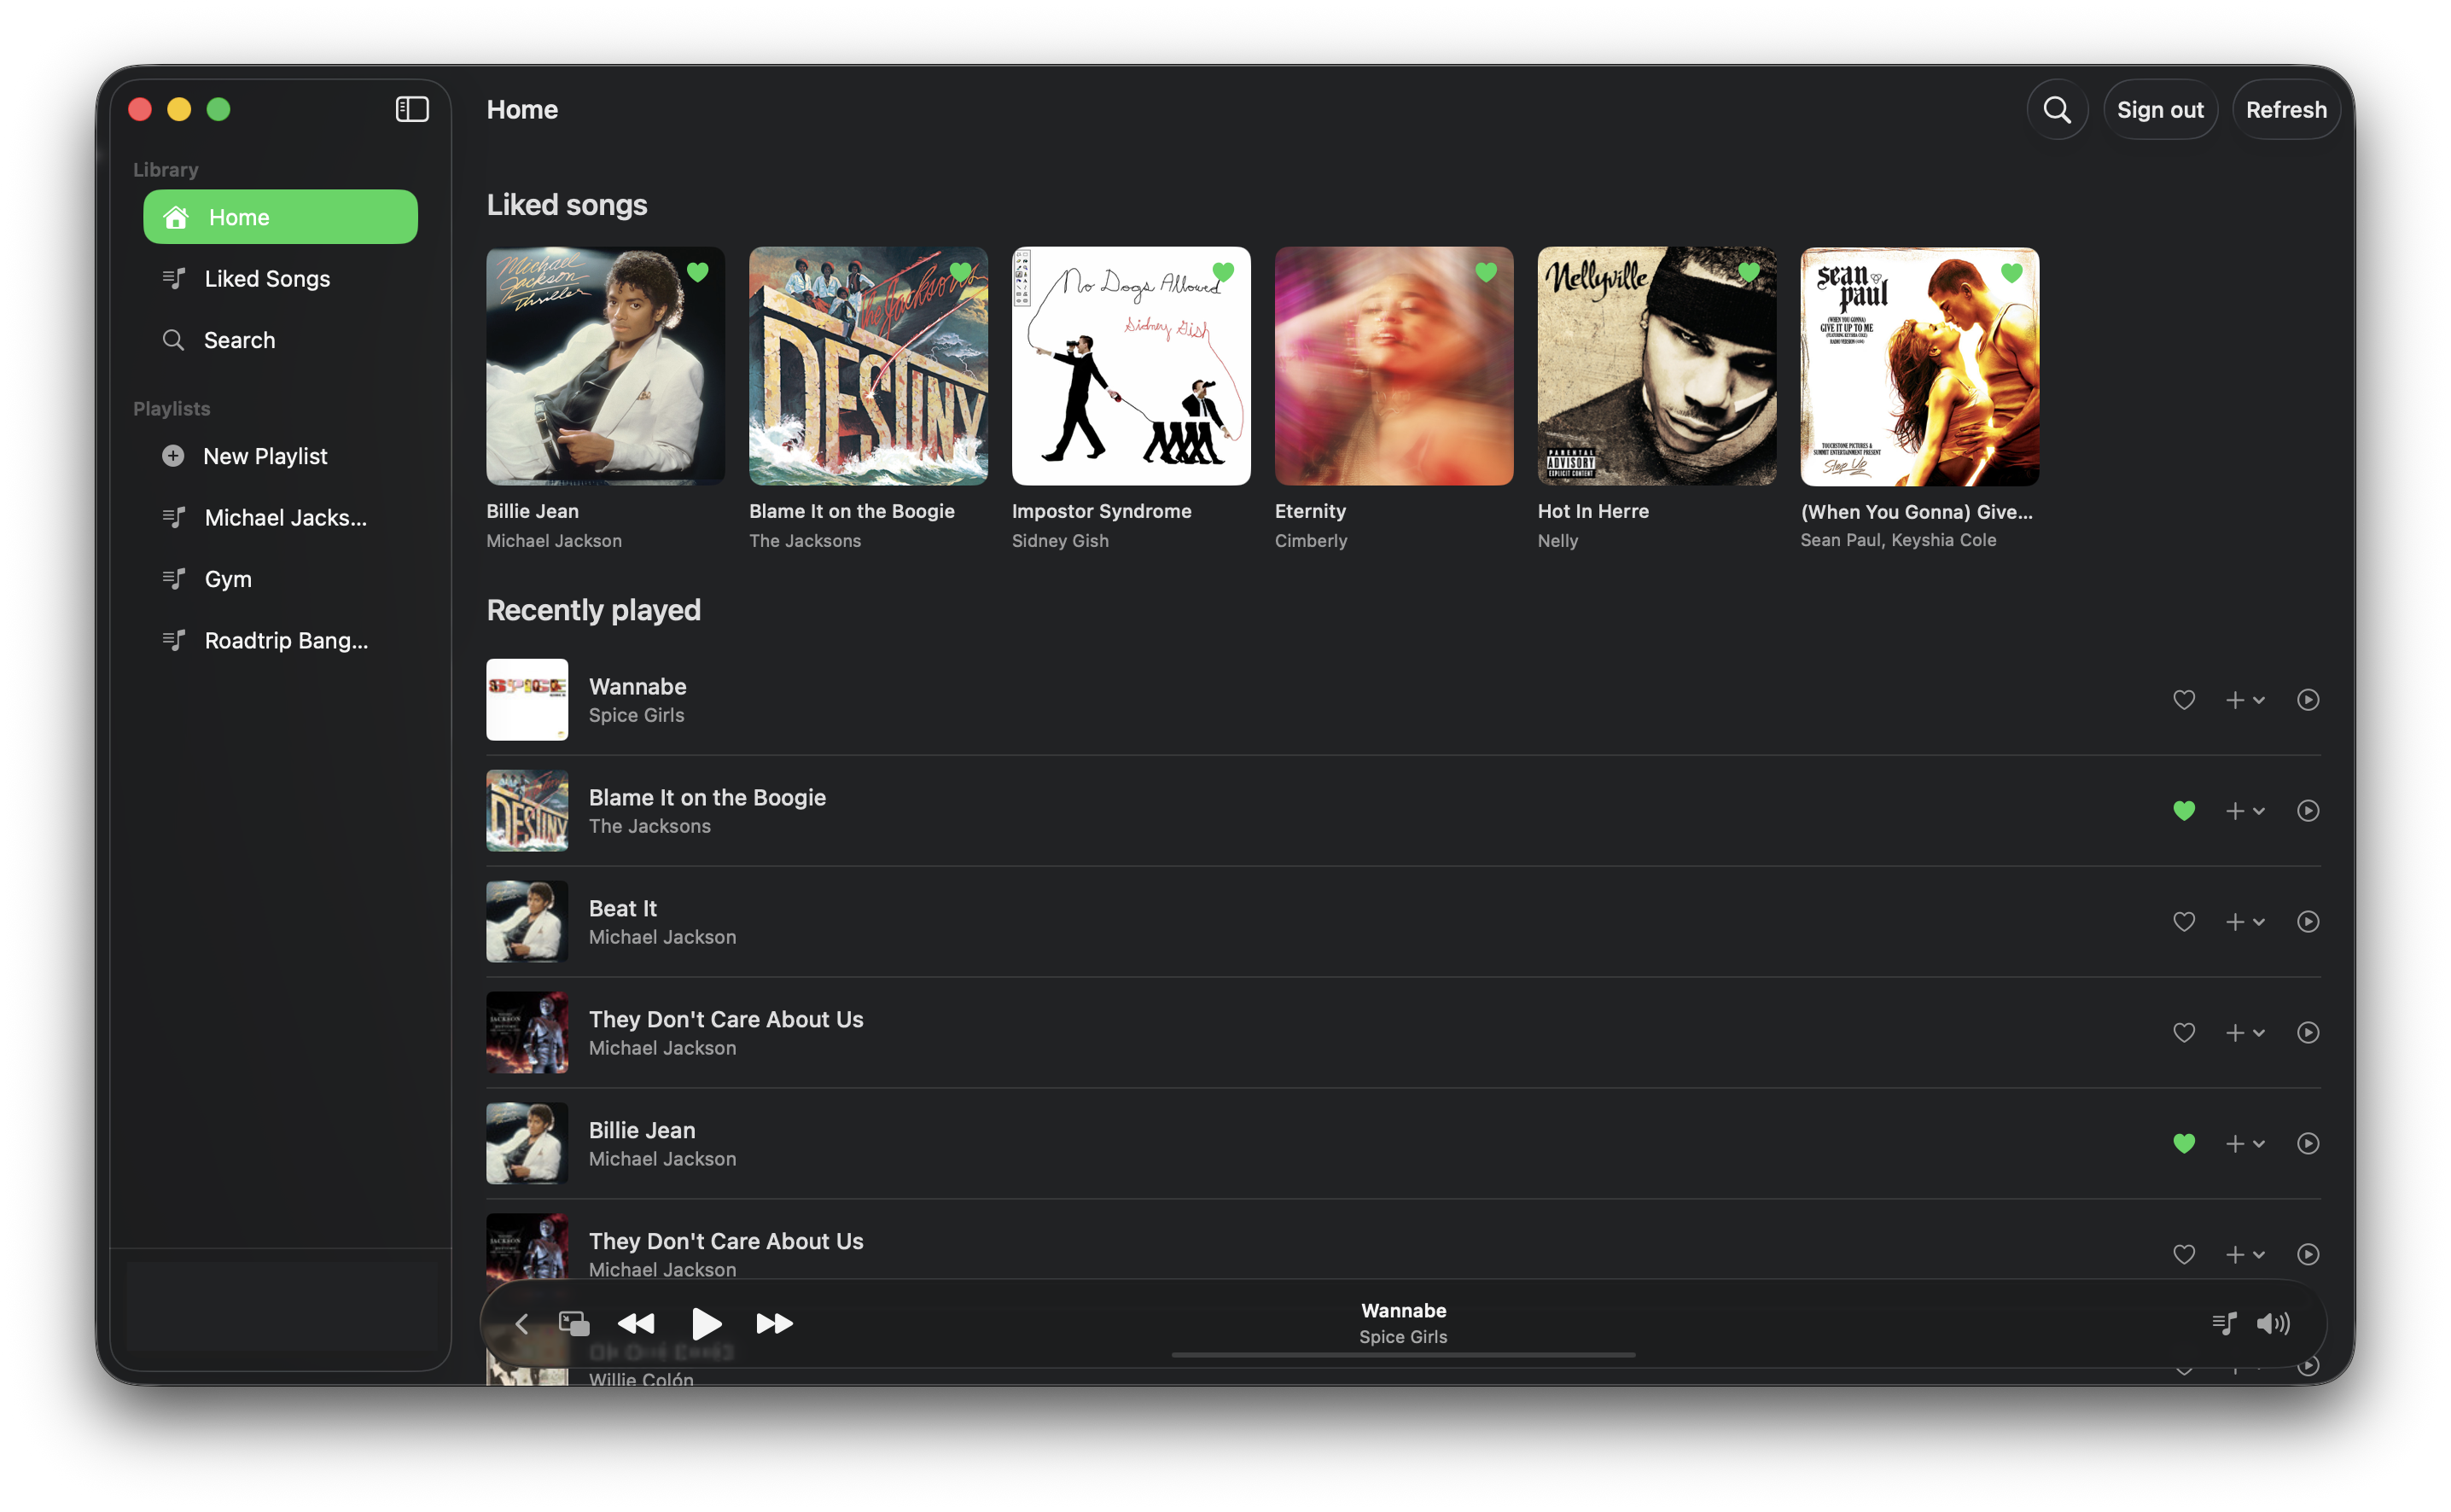Viewport: 2451px width, 1512px height.
Task: Skip forward to next track
Action: pos(774,1323)
